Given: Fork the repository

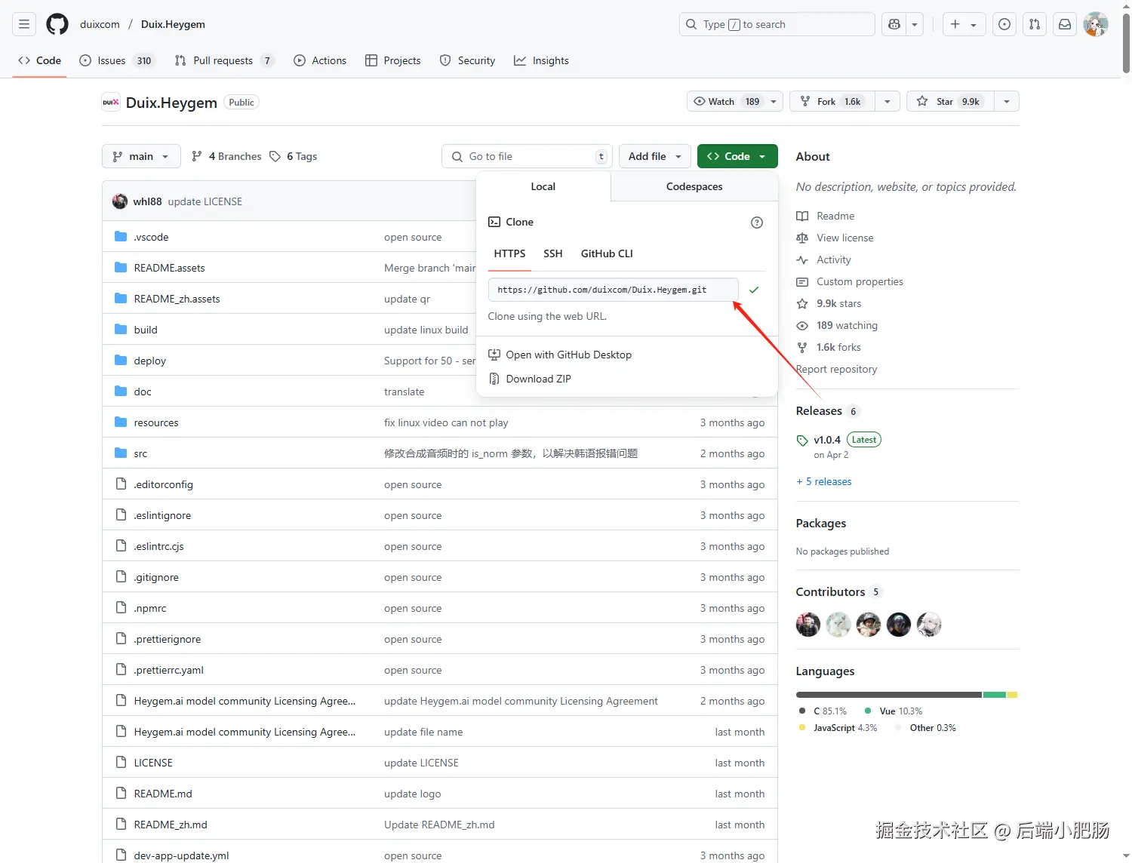Looking at the screenshot, I should 832,101.
